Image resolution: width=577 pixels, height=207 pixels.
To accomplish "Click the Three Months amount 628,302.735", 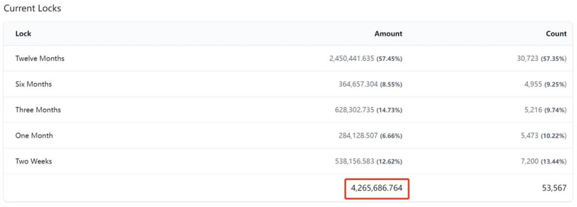I will pos(355,110).
